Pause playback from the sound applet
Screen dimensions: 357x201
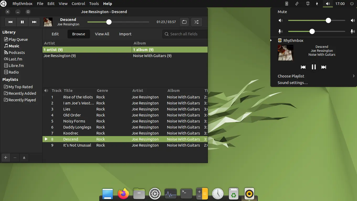point(313,67)
